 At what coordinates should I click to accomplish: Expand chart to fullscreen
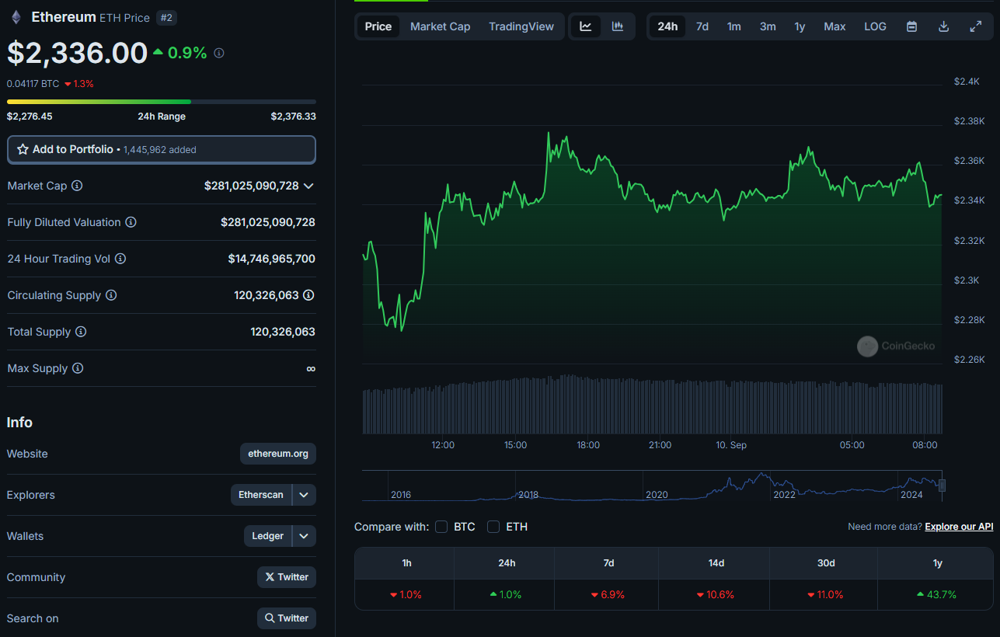[976, 26]
